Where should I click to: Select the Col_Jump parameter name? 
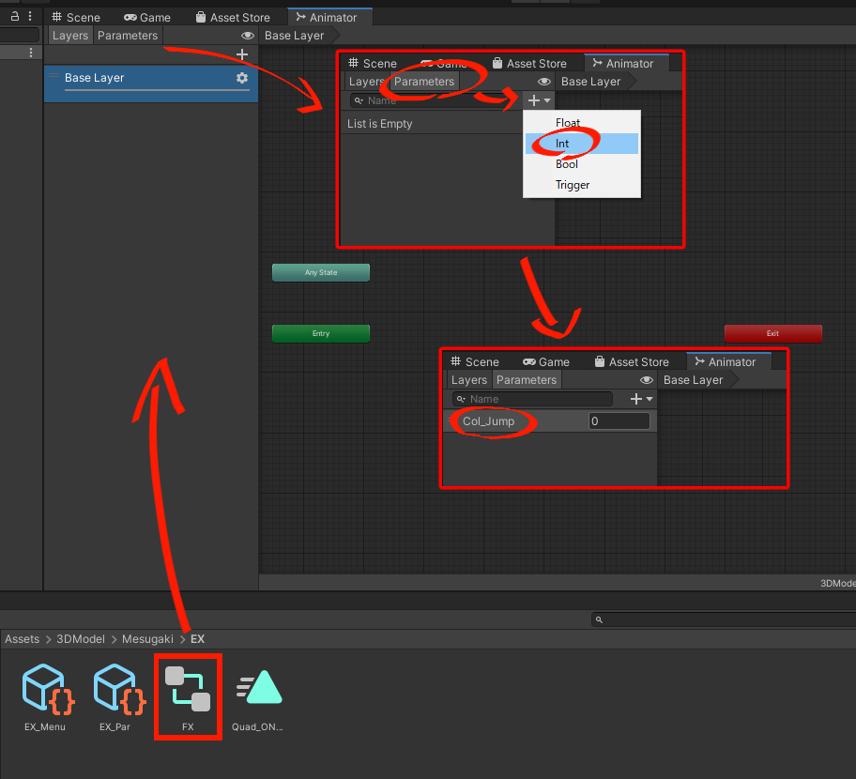[x=489, y=421]
